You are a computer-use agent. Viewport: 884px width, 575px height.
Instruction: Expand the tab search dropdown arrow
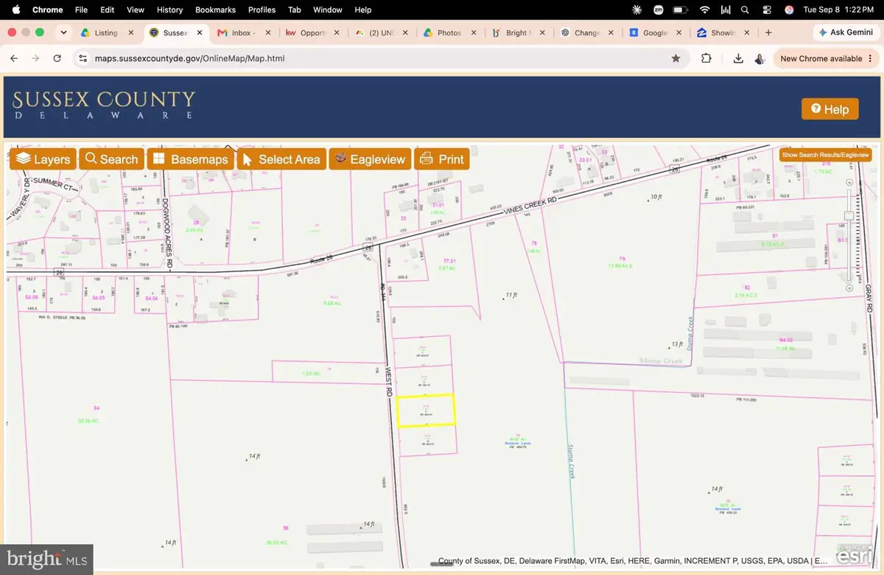click(64, 32)
